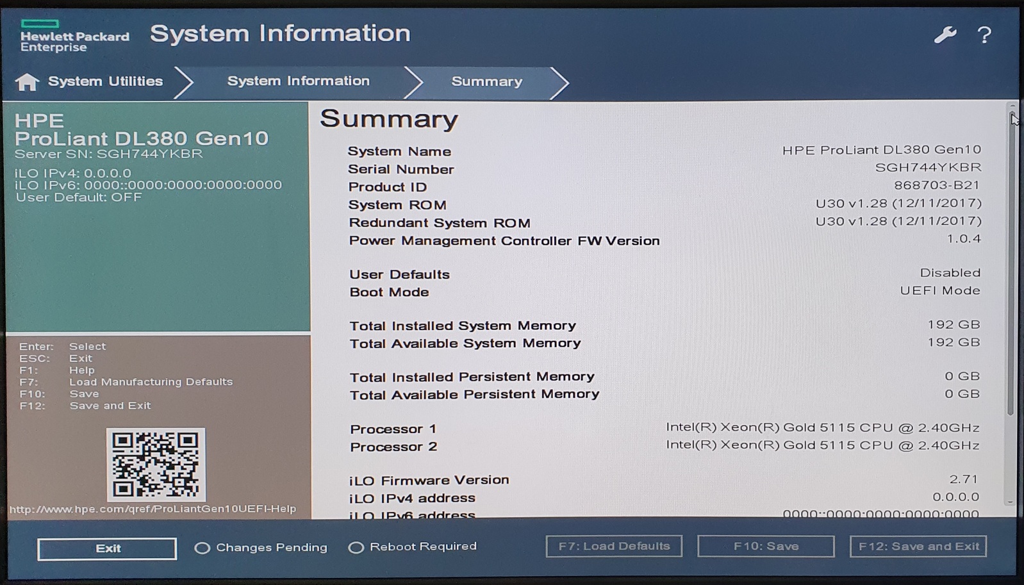Viewport: 1024px width, 585px height.
Task: Click iLO IPv4: 0.0.0.0 in sidebar
Action: click(73, 173)
